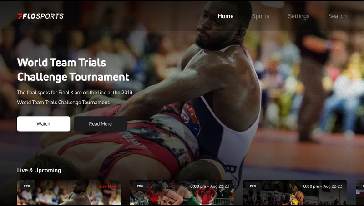
Task: Click the Final X event description text
Action: tap(75, 98)
